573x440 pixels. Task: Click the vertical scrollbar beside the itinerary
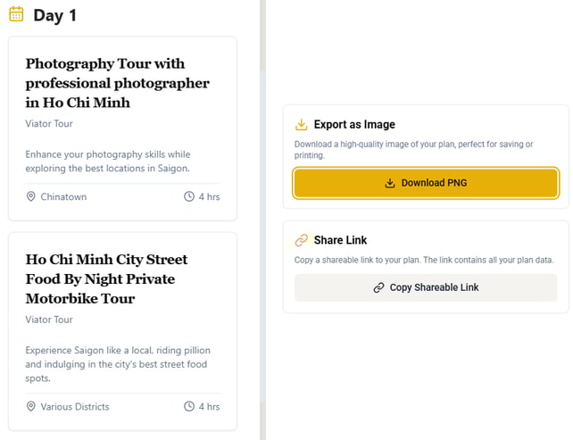point(262,220)
